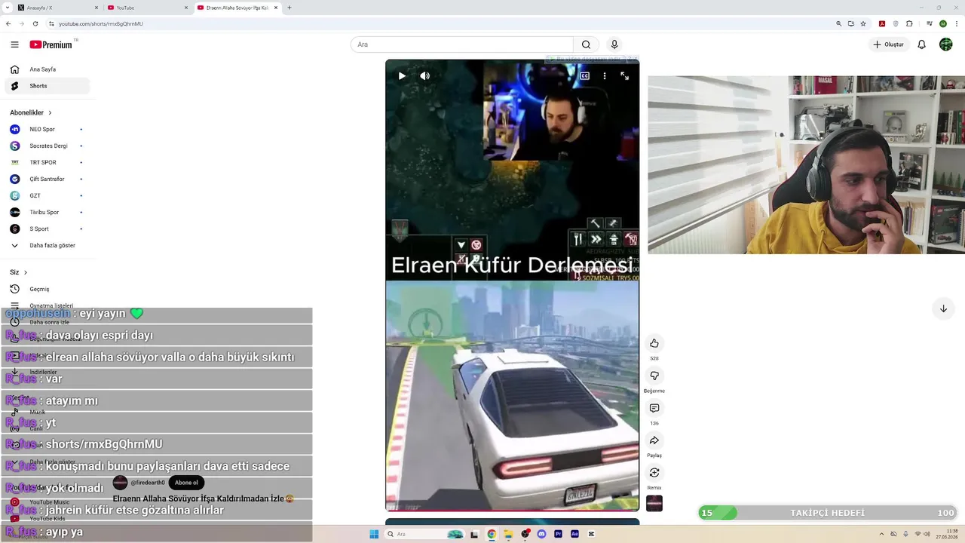The image size is (965, 543).
Task: Open YouTube account avatar menu
Action: (945, 44)
